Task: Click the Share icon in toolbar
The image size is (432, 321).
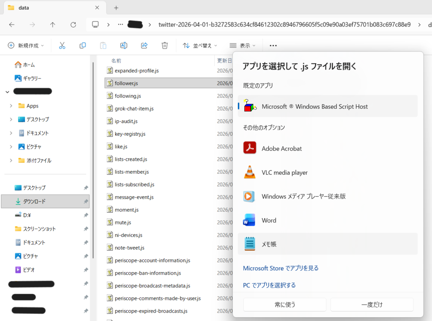Action: (144, 46)
